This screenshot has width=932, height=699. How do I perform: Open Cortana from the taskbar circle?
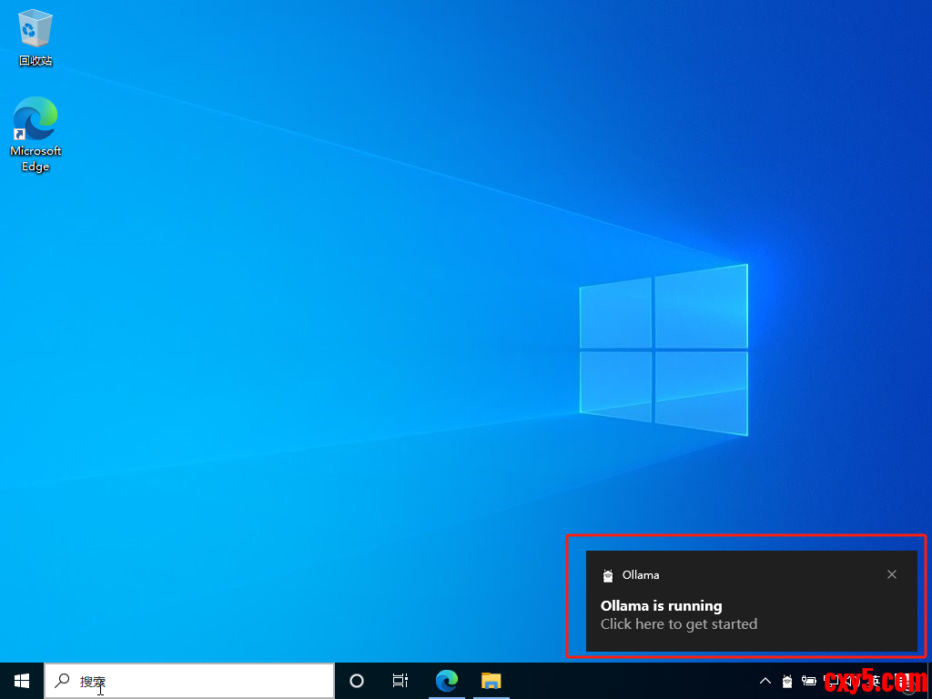pyautogui.click(x=357, y=681)
